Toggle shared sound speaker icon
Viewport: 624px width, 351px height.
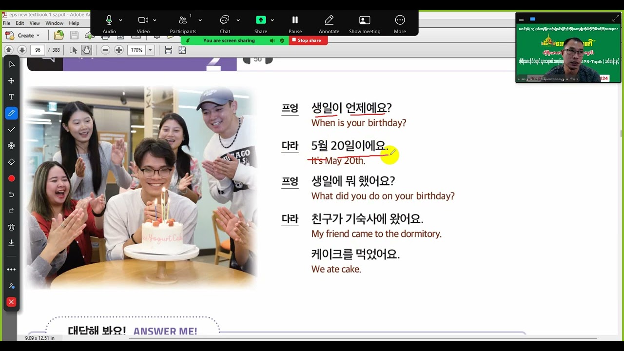point(272,40)
